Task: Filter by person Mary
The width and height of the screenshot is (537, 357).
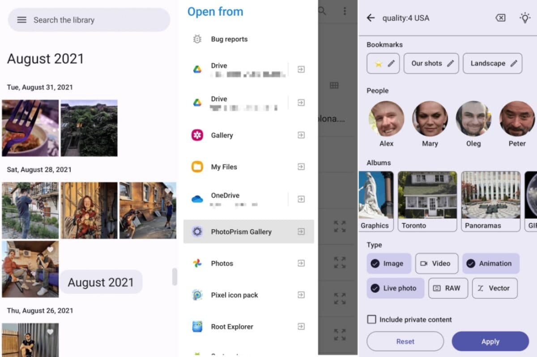Action: [x=430, y=119]
